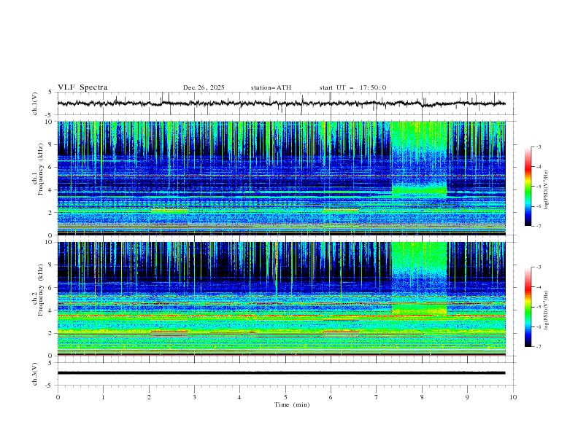Click the "-3" tick on ch.1 colorbar
Viewport: 578px width, 446px height.
click(x=538, y=146)
